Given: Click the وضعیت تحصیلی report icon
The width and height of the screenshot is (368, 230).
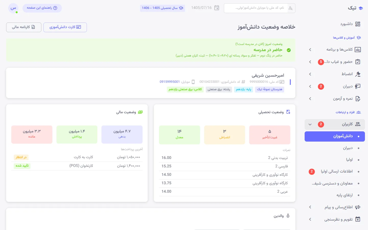Looking at the screenshot, I should point(288,112).
